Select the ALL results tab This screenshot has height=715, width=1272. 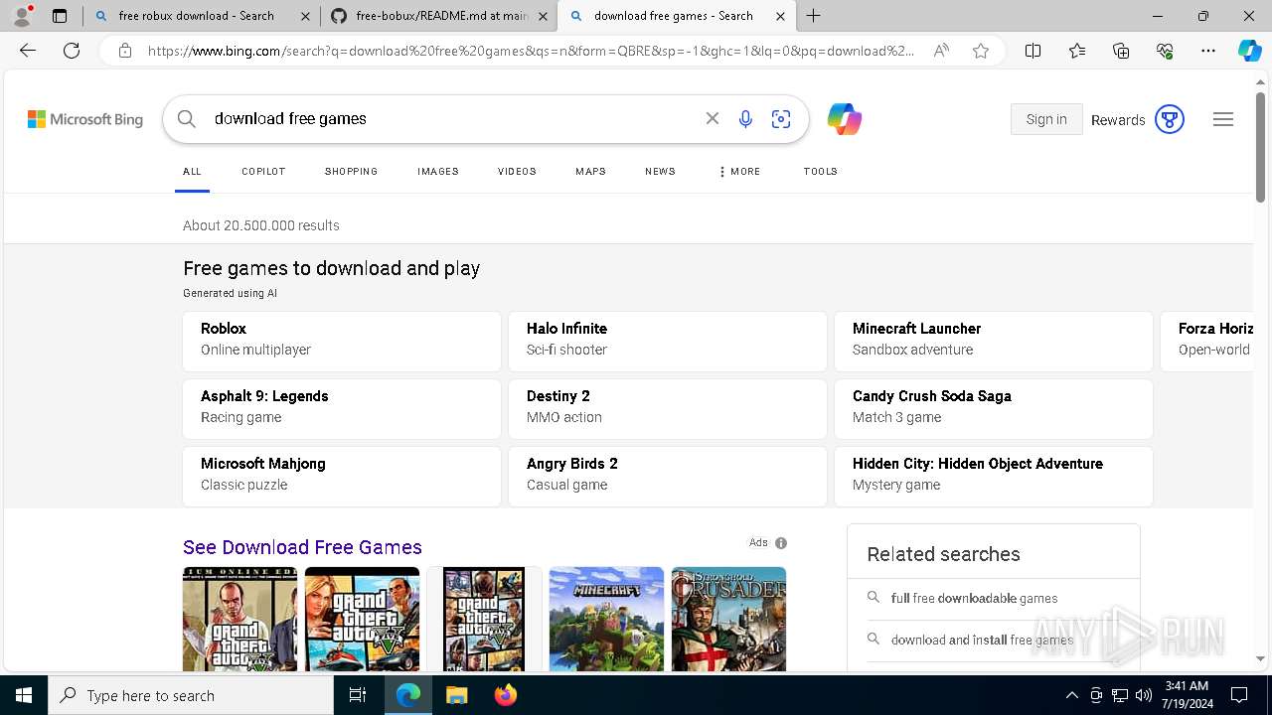[x=192, y=172]
